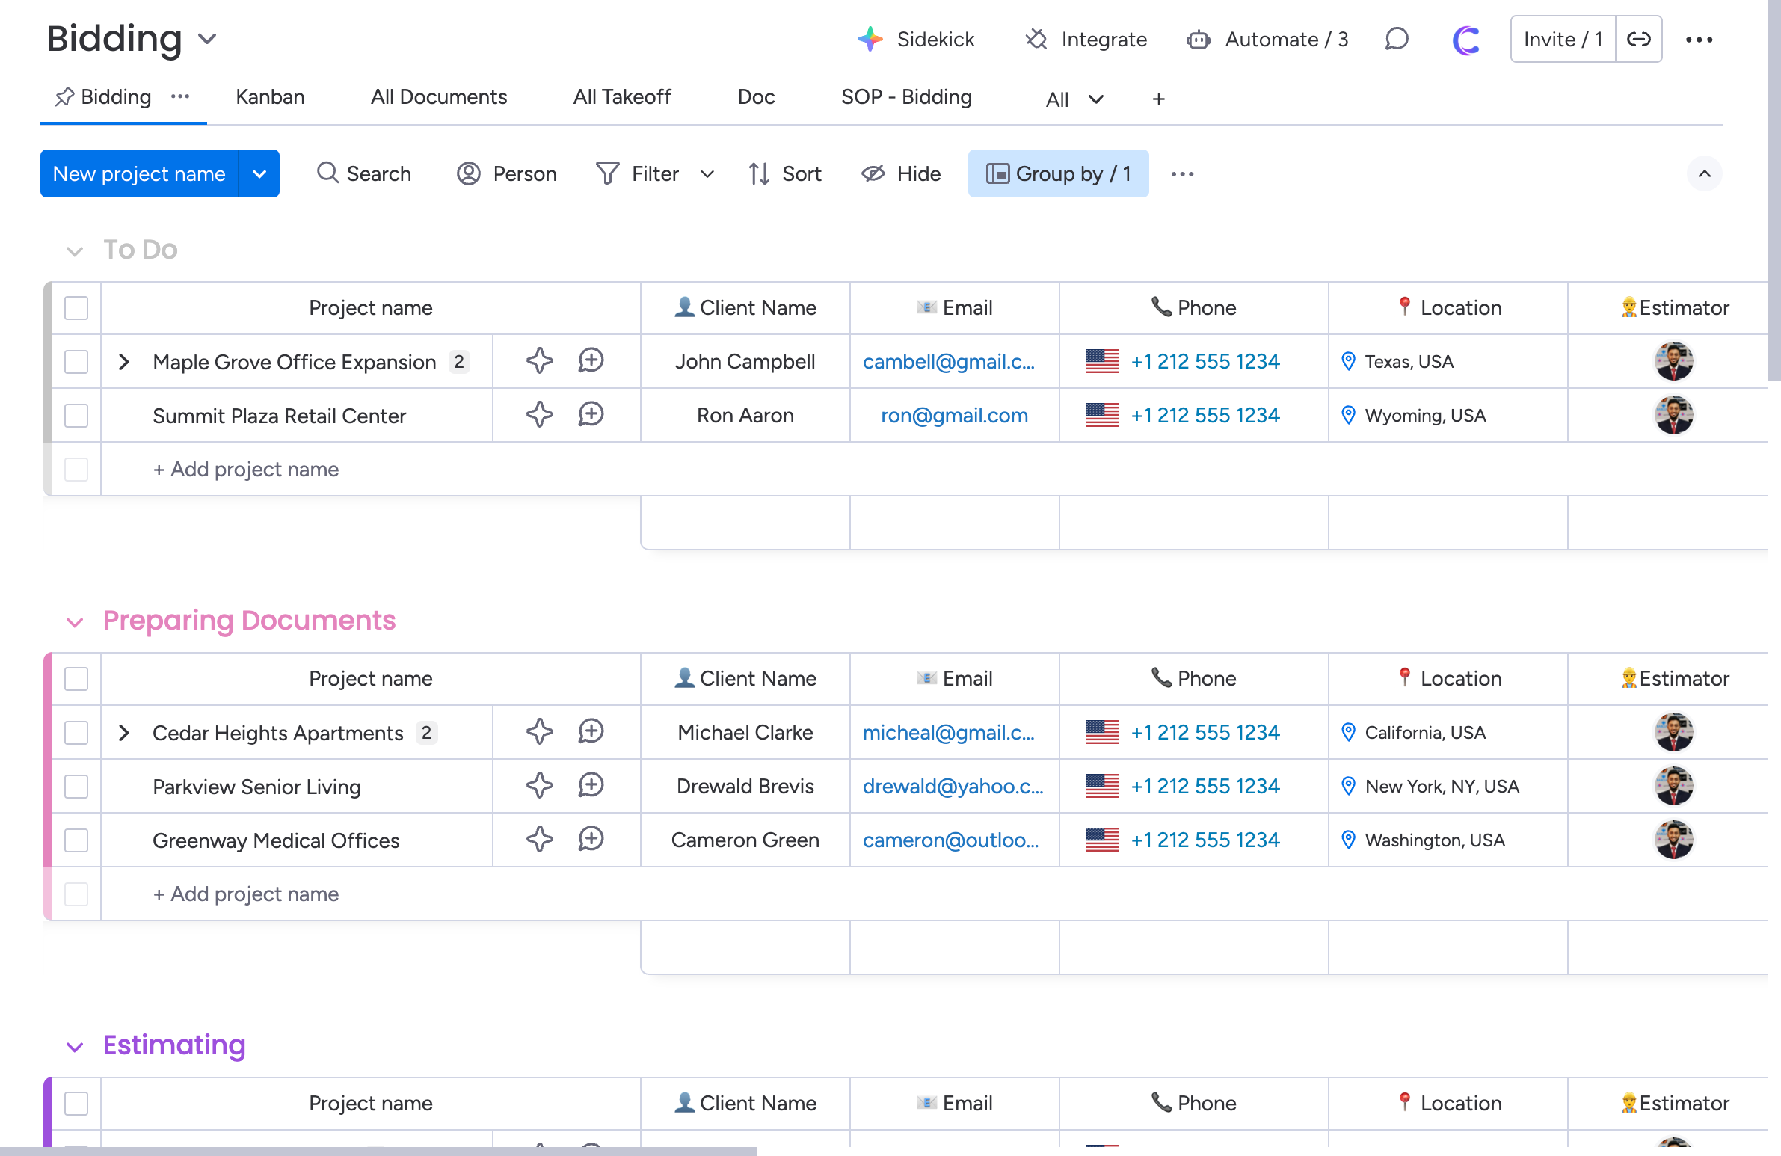
Task: Open the Automate robot icon
Action: pyautogui.click(x=1198, y=39)
